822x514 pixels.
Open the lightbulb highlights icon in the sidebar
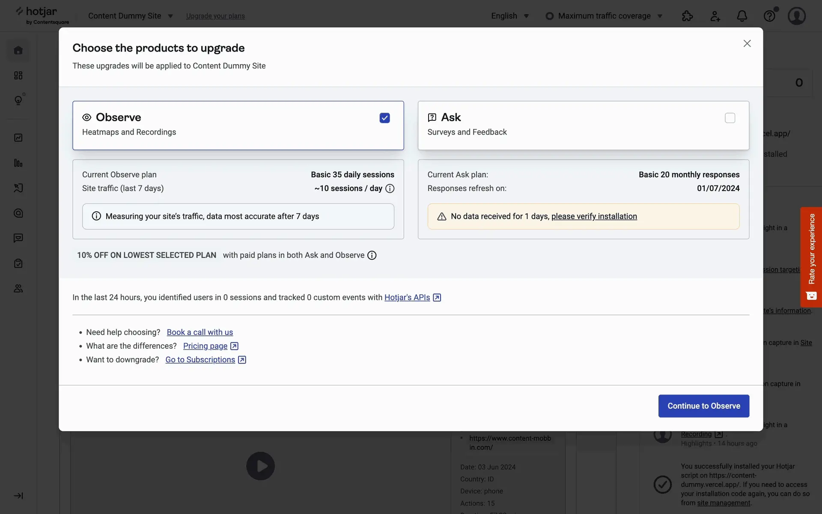coord(18,100)
